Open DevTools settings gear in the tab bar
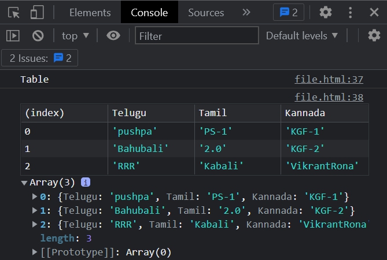The width and height of the screenshot is (387, 260). coord(326,12)
